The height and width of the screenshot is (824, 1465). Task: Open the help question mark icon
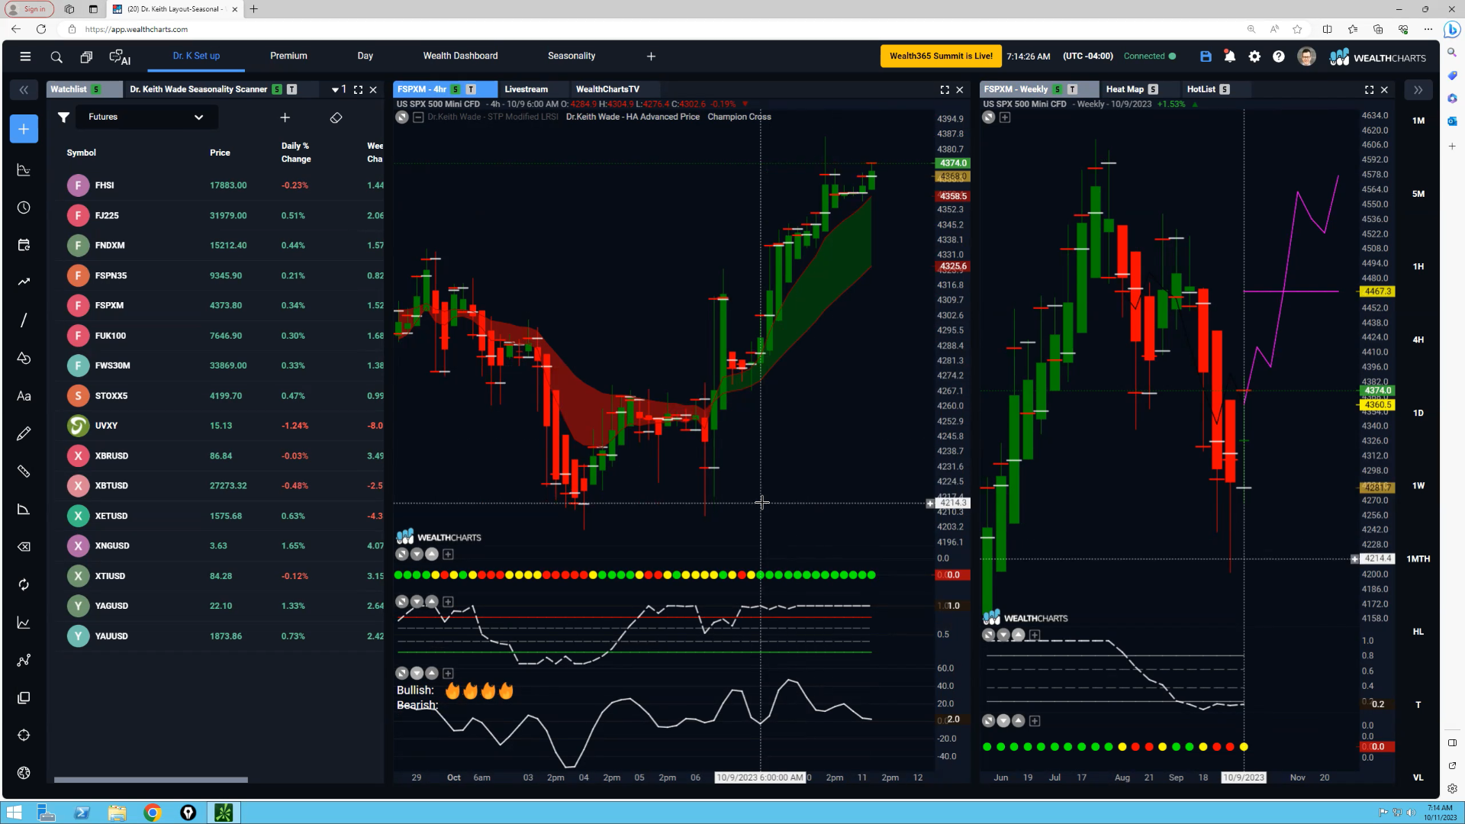pos(1279,56)
